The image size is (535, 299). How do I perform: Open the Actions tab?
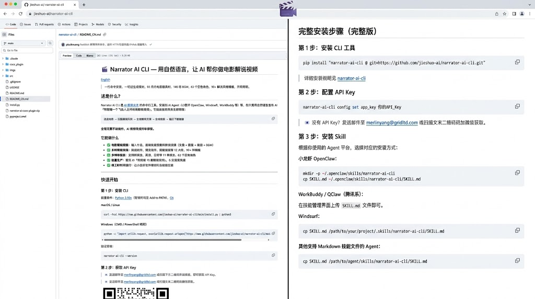click(64, 25)
